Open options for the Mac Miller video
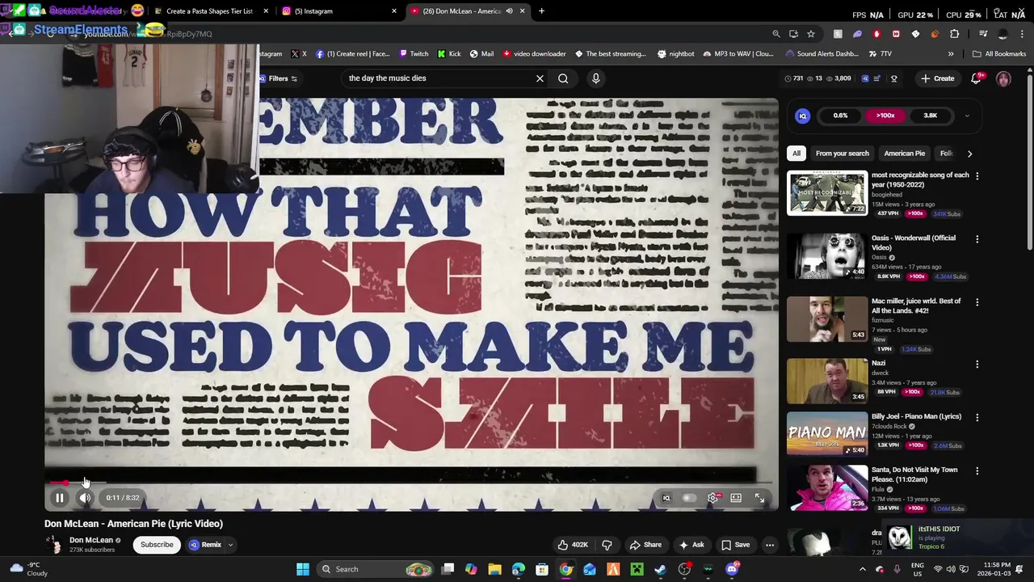 click(977, 302)
